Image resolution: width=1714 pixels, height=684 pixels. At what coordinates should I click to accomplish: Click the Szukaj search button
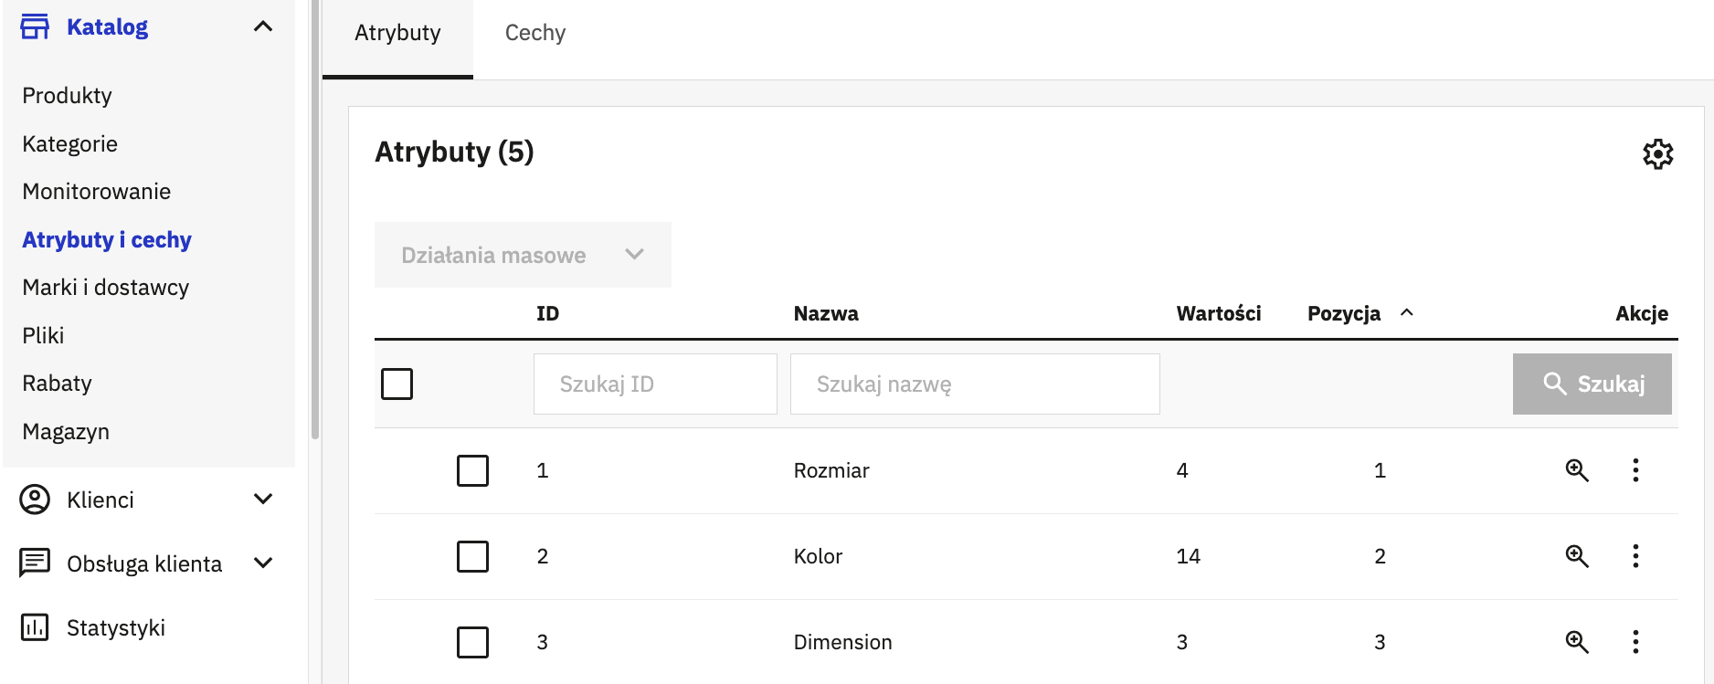tap(1592, 384)
